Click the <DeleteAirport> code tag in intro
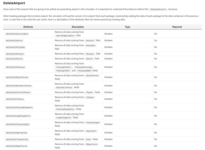 pos(158,9)
